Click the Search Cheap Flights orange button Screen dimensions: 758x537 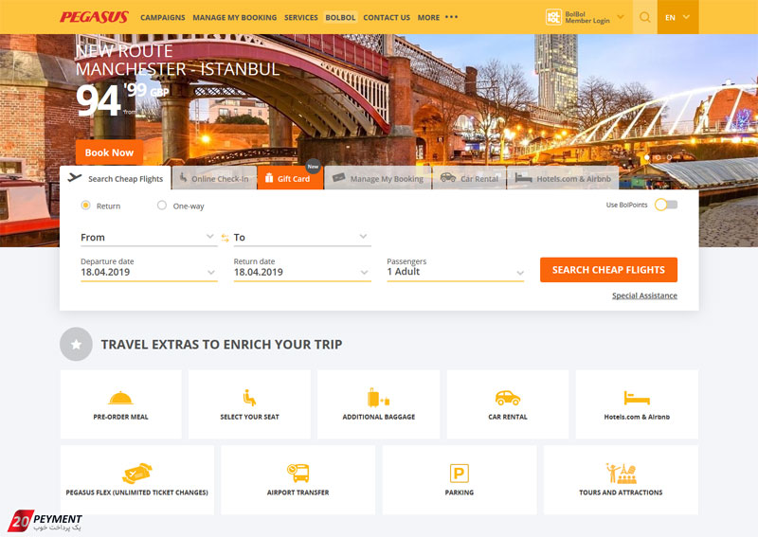(x=608, y=270)
